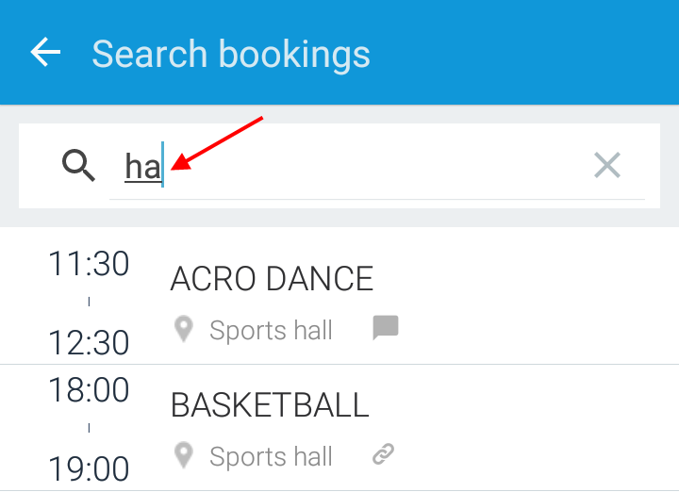The height and width of the screenshot is (492, 679).
Task: Click the 18:00 start time
Action: 89,390
